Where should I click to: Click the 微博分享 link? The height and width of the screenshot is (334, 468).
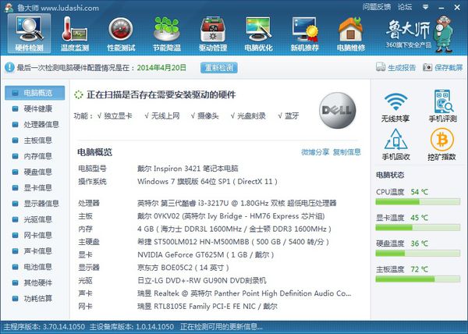(x=314, y=152)
